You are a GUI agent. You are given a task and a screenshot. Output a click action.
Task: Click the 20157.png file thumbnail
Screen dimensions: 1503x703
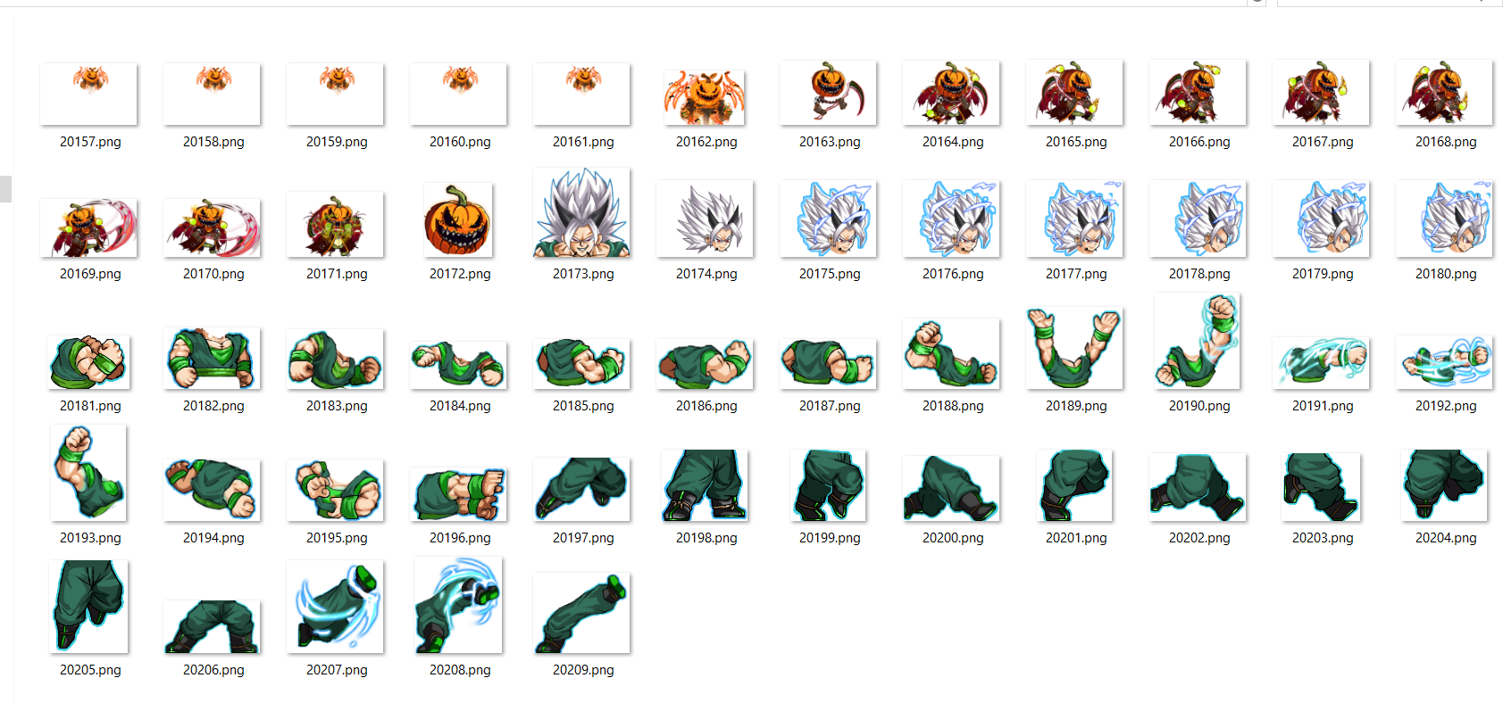[x=89, y=94]
